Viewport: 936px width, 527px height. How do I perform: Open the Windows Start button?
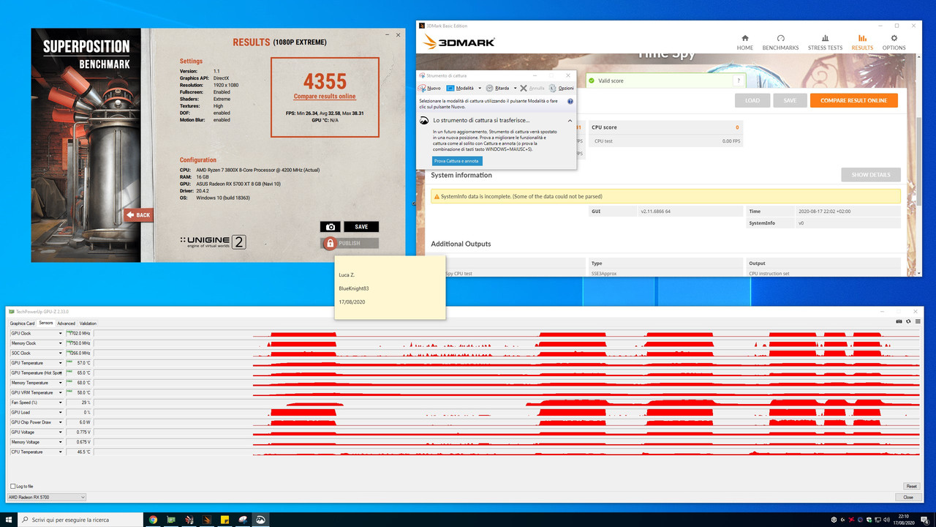coord(9,520)
